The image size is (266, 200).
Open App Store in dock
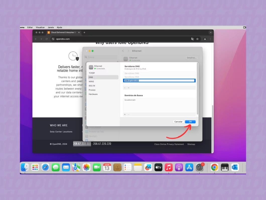[189, 167]
